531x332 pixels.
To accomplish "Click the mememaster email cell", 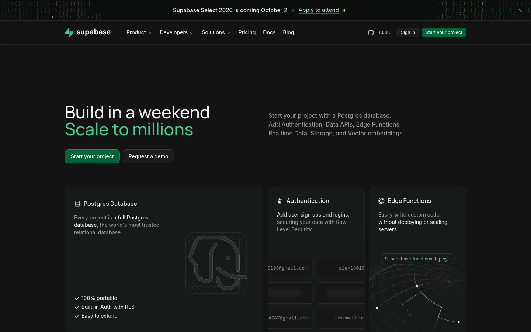I will click(x=341, y=318).
